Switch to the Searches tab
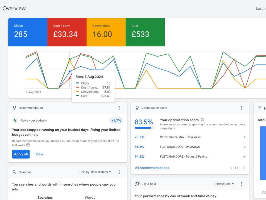The width and height of the screenshot is (266, 200). coord(45,197)
